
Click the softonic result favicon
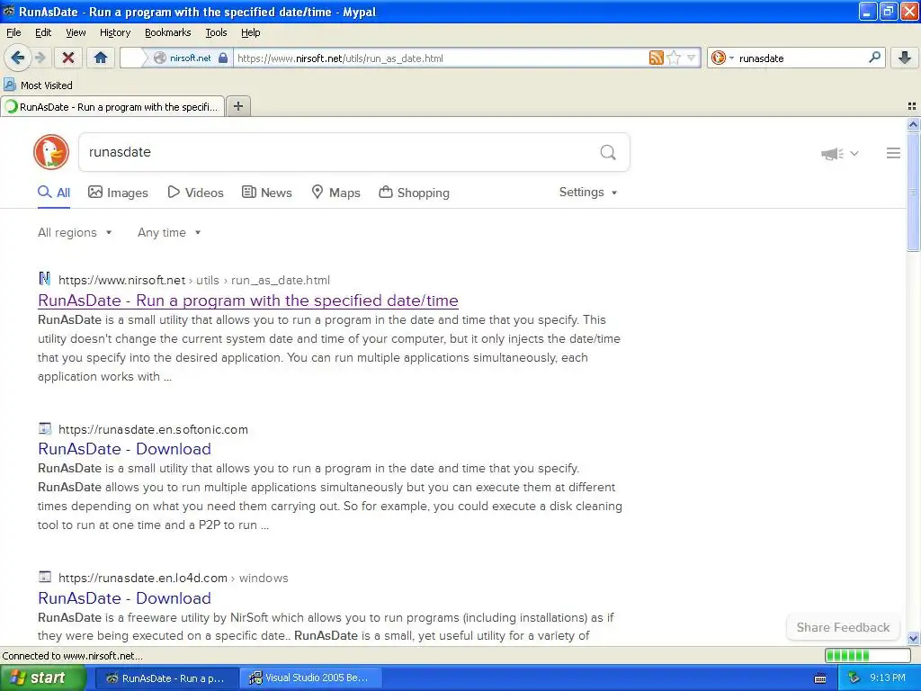click(x=45, y=428)
